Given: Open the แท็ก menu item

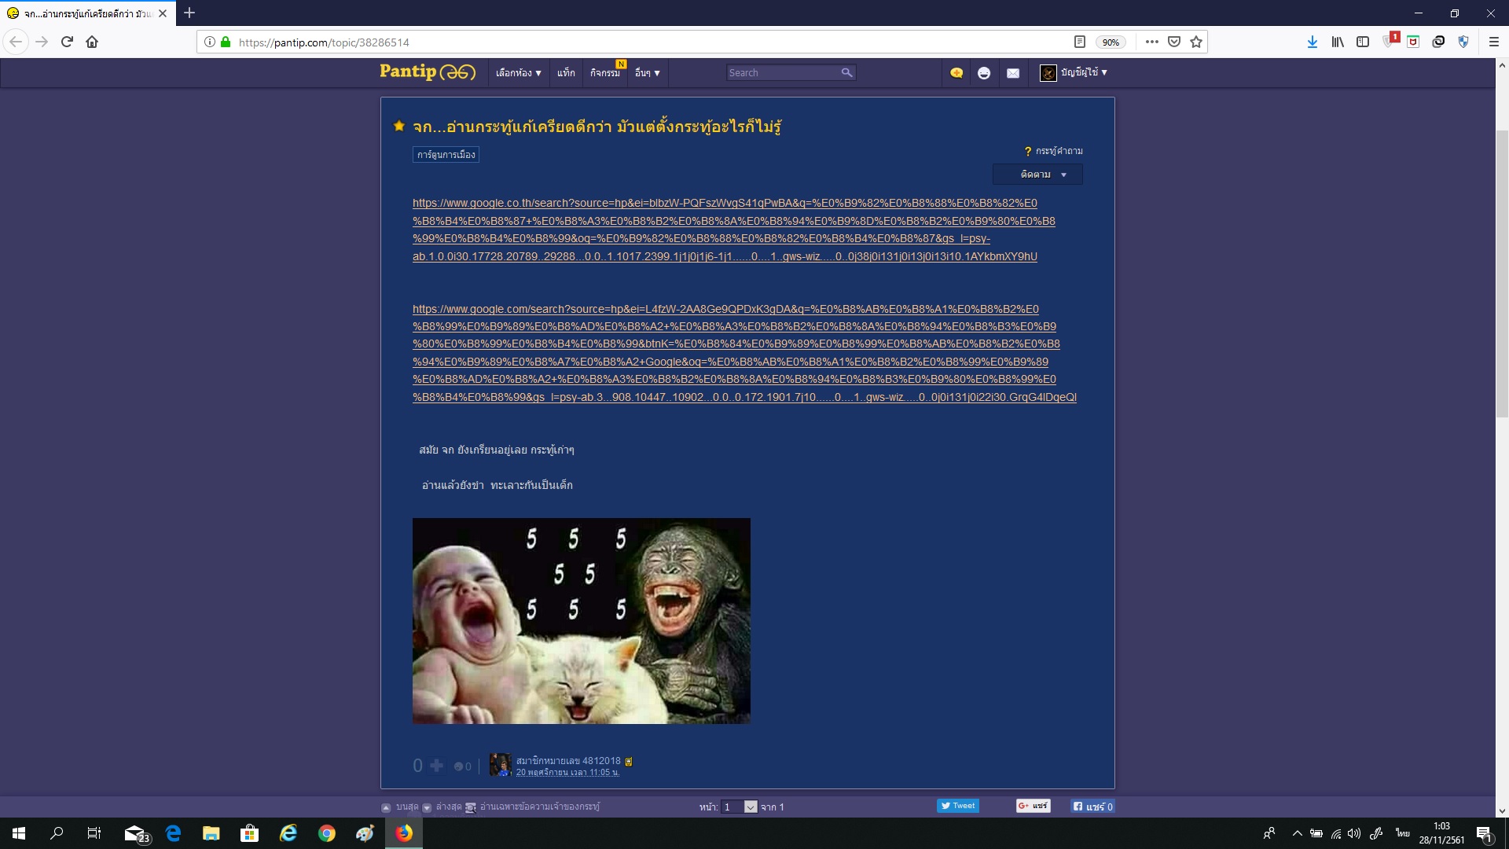Looking at the screenshot, I should (566, 72).
